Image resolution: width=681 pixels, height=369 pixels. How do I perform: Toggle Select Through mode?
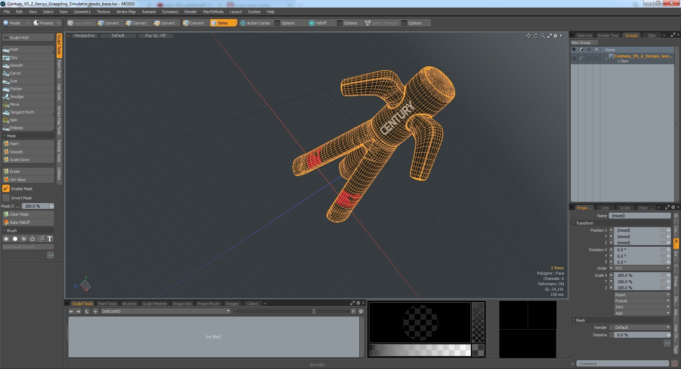[x=381, y=23]
